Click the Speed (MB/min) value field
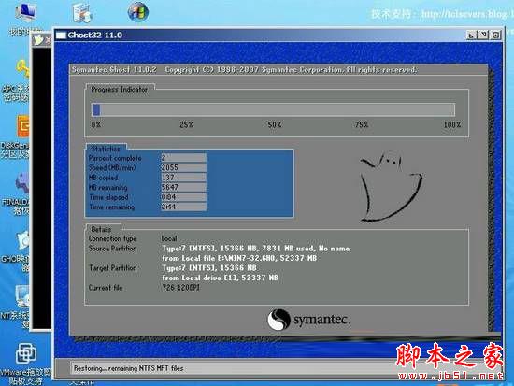 click(183, 167)
